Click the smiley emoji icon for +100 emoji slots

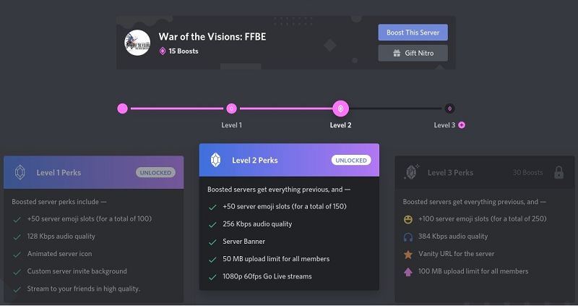pos(408,219)
